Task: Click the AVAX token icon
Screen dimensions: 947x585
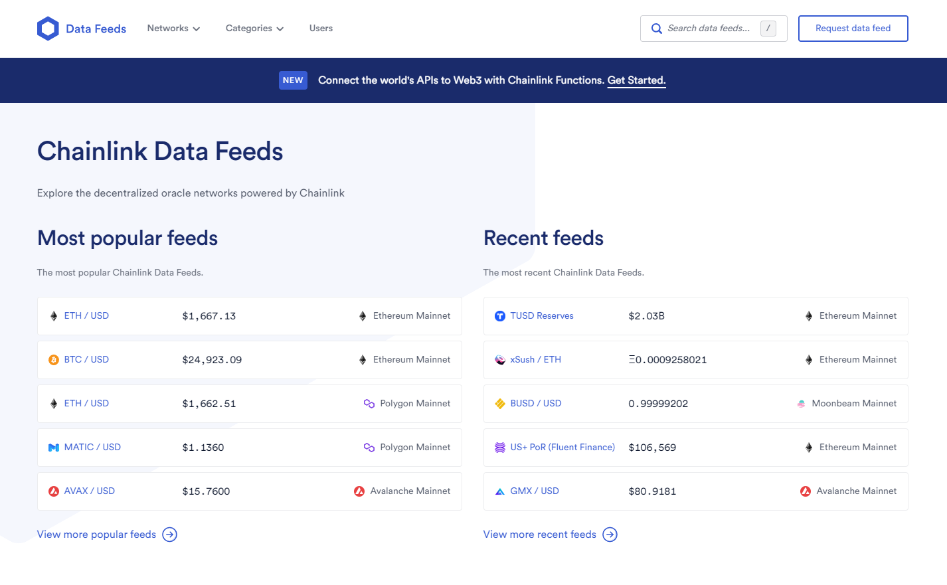Action: coord(54,491)
